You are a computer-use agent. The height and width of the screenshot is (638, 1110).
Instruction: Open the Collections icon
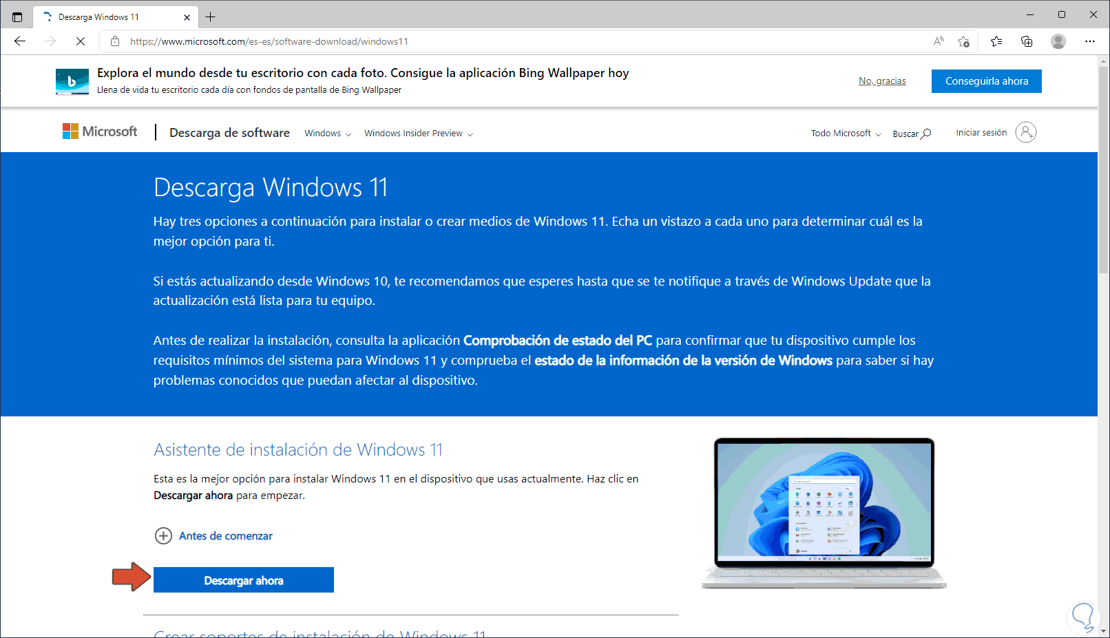(x=1027, y=41)
